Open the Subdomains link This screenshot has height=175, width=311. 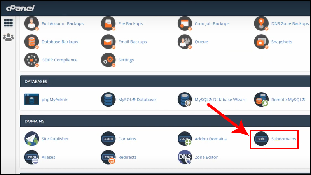tap(284, 139)
